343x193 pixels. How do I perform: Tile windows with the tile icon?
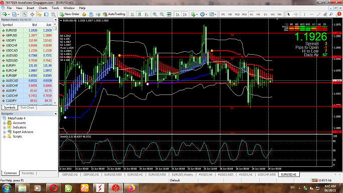point(169,14)
